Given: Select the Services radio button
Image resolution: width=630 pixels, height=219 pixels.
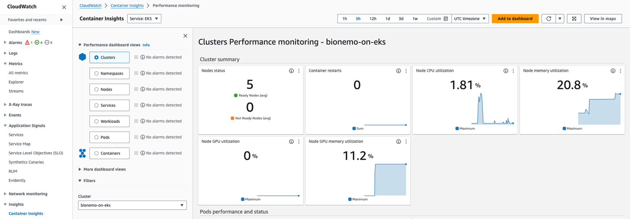Looking at the screenshot, I should 96,106.
